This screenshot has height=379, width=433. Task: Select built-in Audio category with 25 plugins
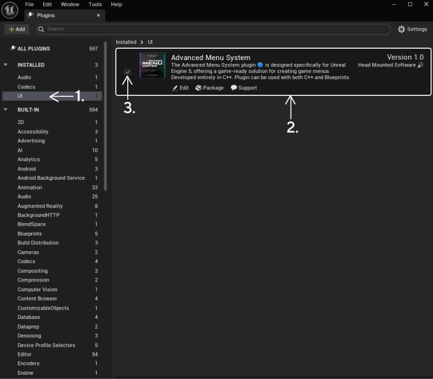pos(52,197)
